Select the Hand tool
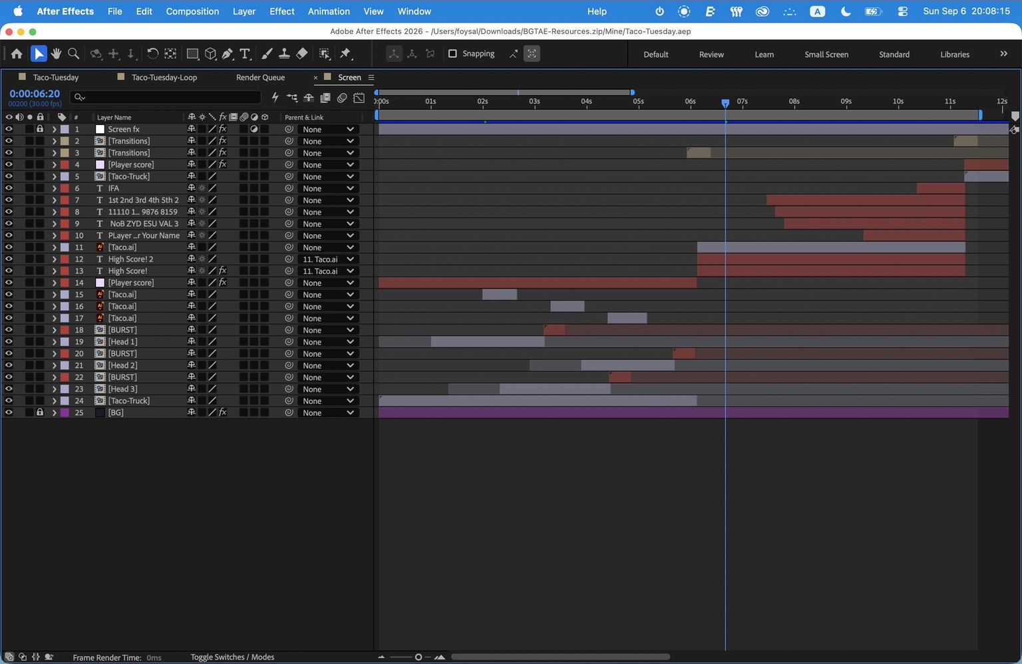The width and height of the screenshot is (1022, 664). (57, 54)
